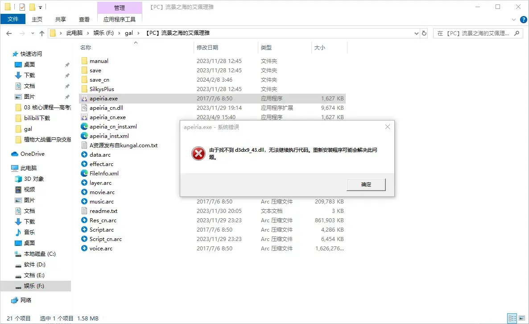Click the voice.arc archive icon
The width and height of the screenshot is (529, 324).
click(x=84, y=249)
